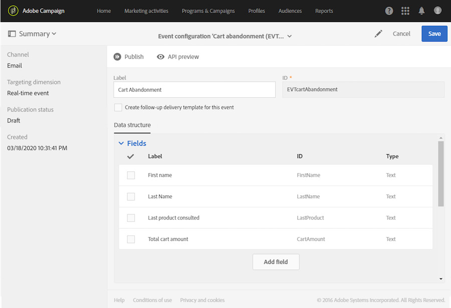Click the Adobe Campaign logo icon
451x308 pixels.
pyautogui.click(x=13, y=11)
